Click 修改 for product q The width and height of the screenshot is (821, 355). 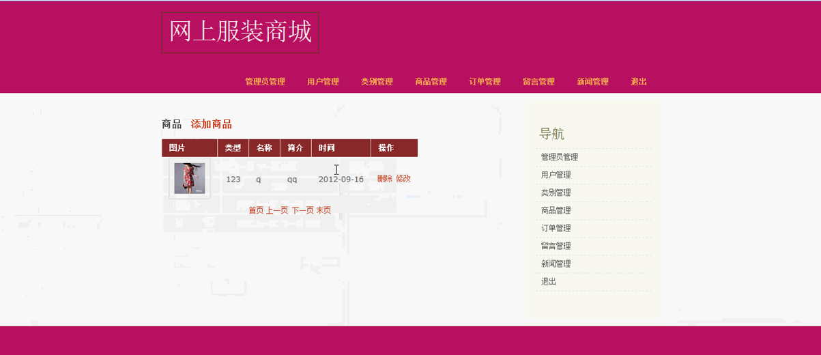coord(403,179)
